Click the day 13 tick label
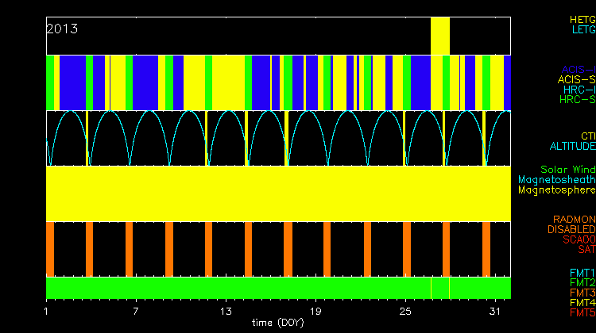The image size is (596, 333). pyautogui.click(x=226, y=310)
